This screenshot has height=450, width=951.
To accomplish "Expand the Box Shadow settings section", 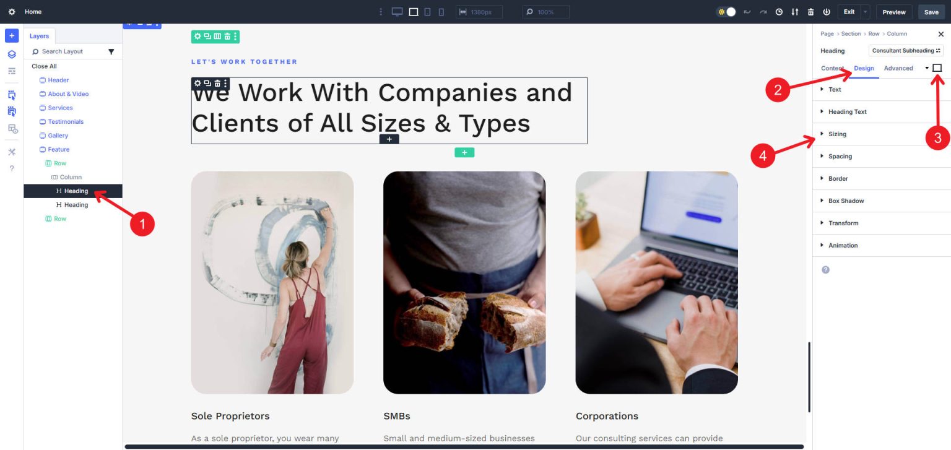I will click(845, 201).
